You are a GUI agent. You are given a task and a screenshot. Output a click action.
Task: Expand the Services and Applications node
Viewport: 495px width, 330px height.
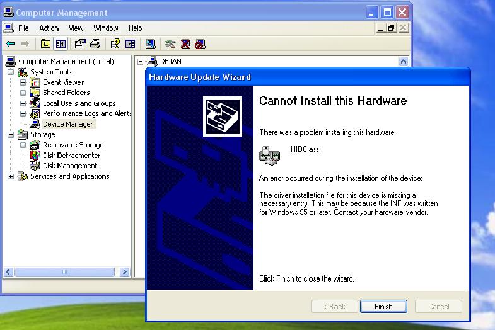[11, 176]
